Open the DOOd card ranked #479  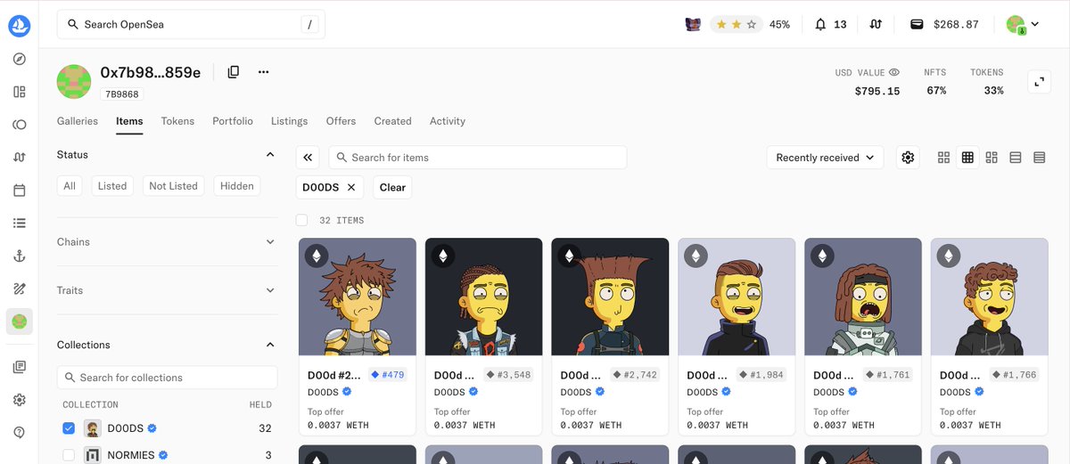(357, 336)
